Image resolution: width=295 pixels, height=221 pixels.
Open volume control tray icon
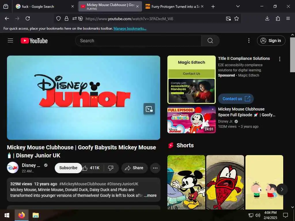(258, 215)
